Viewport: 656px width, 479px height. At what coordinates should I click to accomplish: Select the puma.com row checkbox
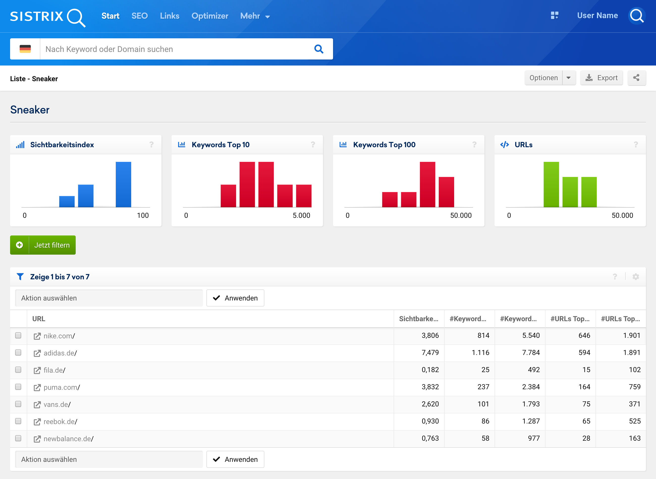pos(18,387)
